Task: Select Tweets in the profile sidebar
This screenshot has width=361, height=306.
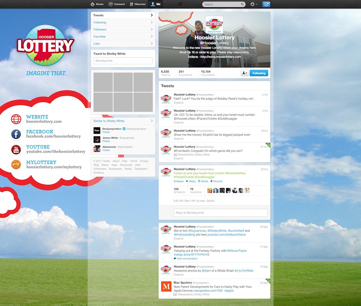Action: coord(123,15)
